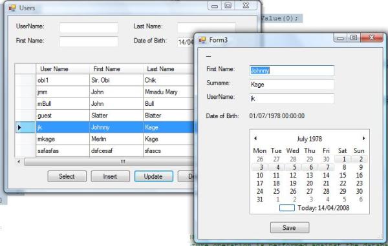Click the Slatter first name cell
The width and height of the screenshot is (388, 246).
(116, 116)
